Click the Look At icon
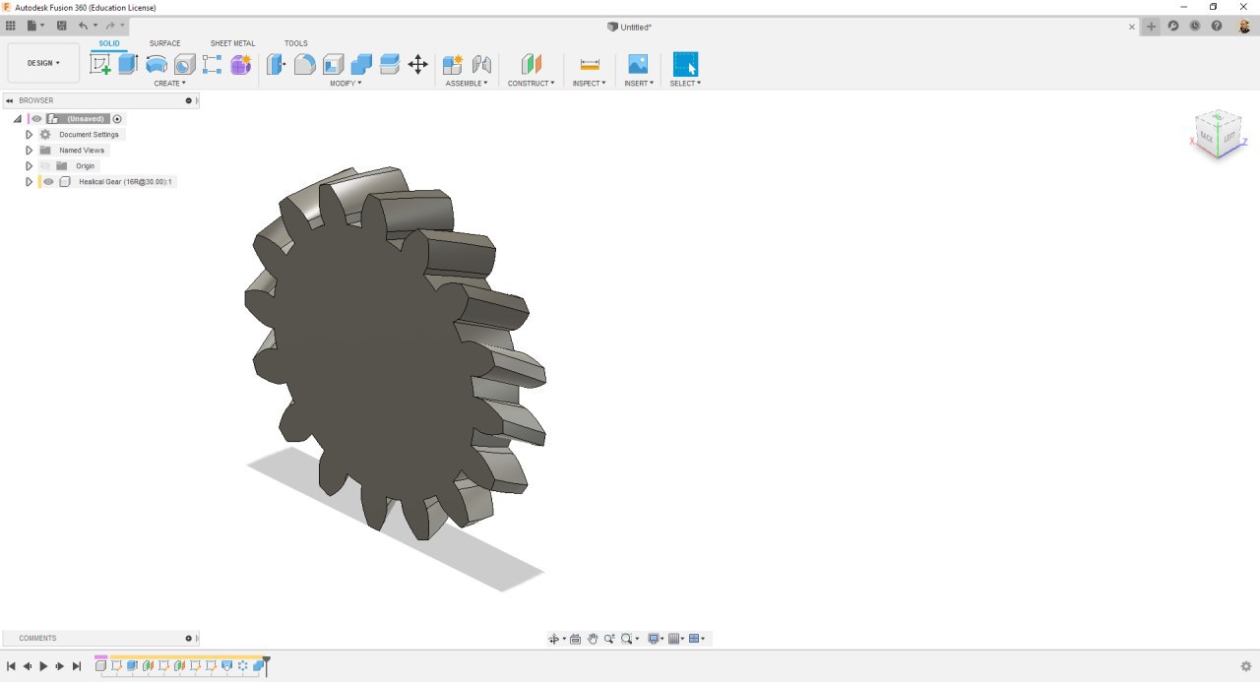Viewport: 1260px width, 682px height. click(x=576, y=639)
